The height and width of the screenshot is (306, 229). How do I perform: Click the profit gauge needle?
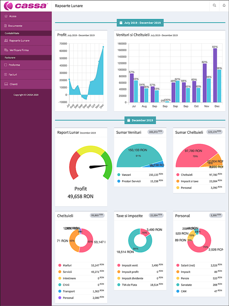pos(98,167)
